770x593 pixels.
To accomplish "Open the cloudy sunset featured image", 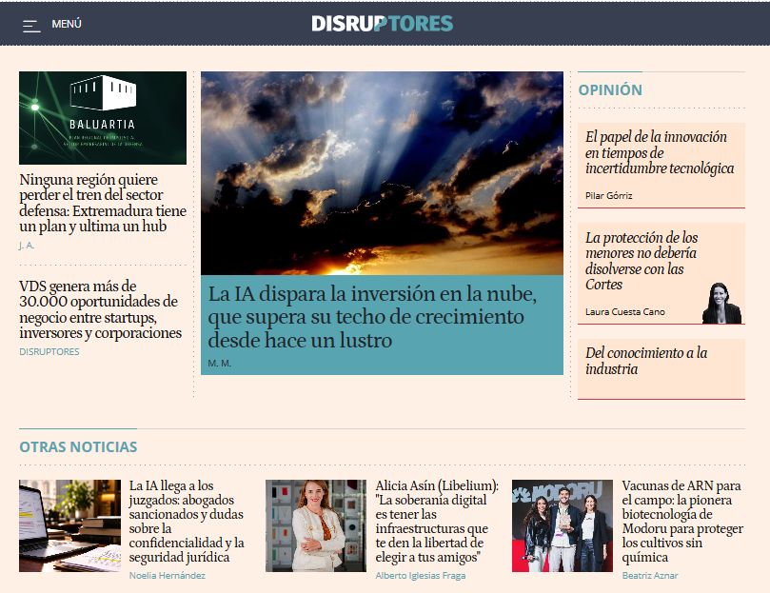I will (382, 173).
